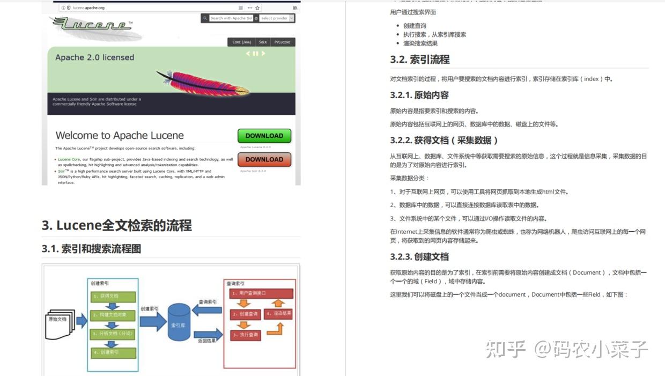The image size is (665, 376).
Task: Switch to the PyLucene tab
Action: [x=282, y=42]
